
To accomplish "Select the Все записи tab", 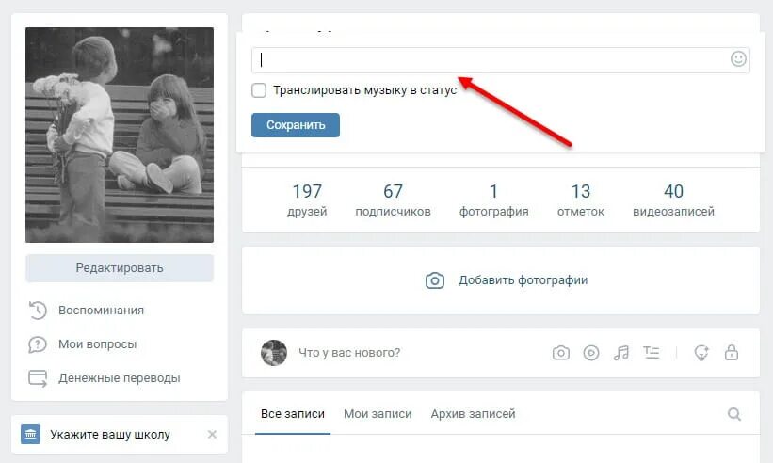I will (292, 414).
